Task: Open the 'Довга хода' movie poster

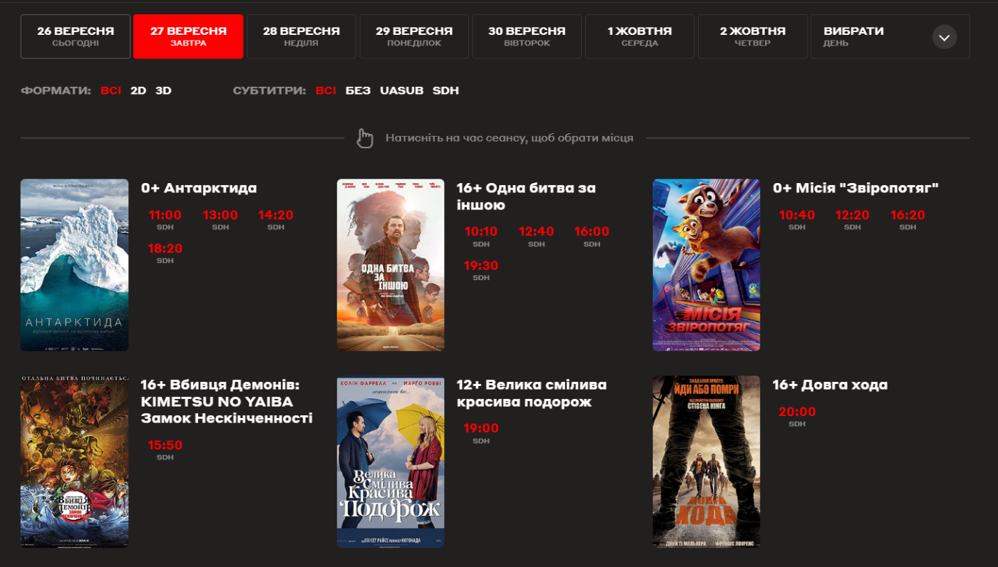Action: click(706, 462)
